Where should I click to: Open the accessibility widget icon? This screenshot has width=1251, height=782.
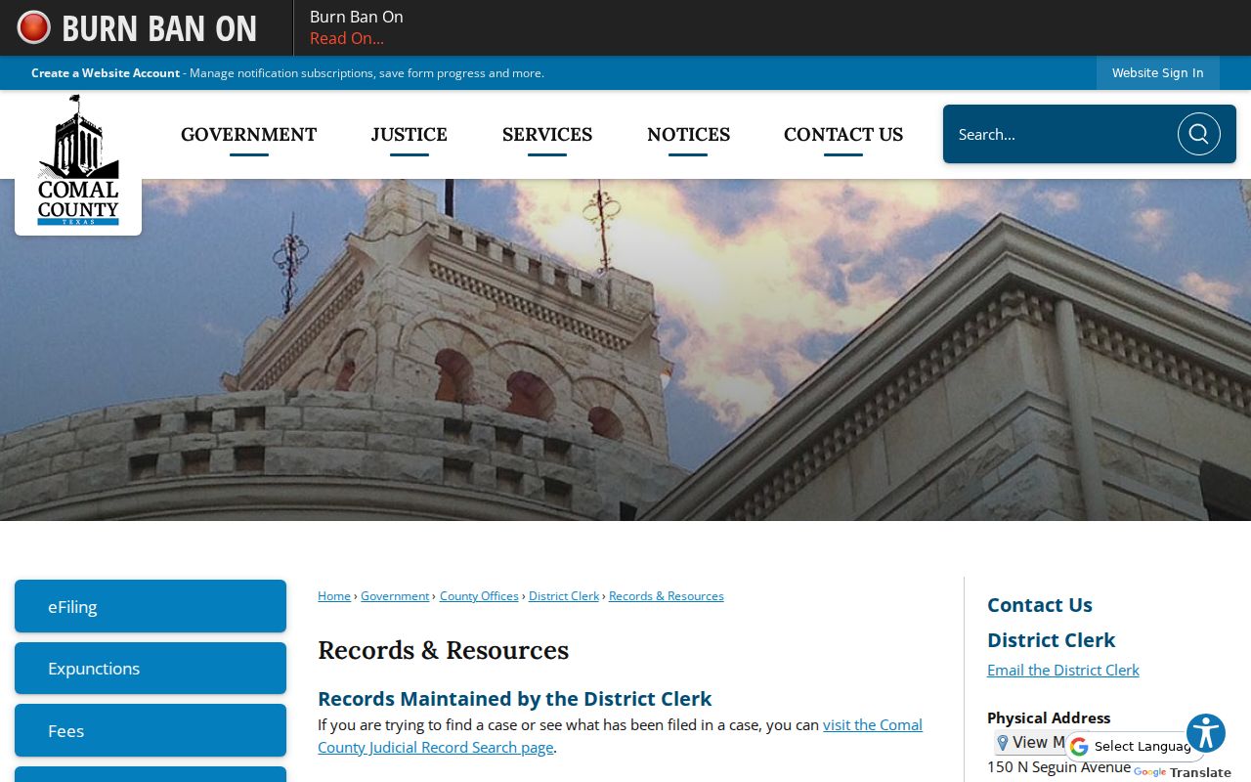coord(1206,733)
